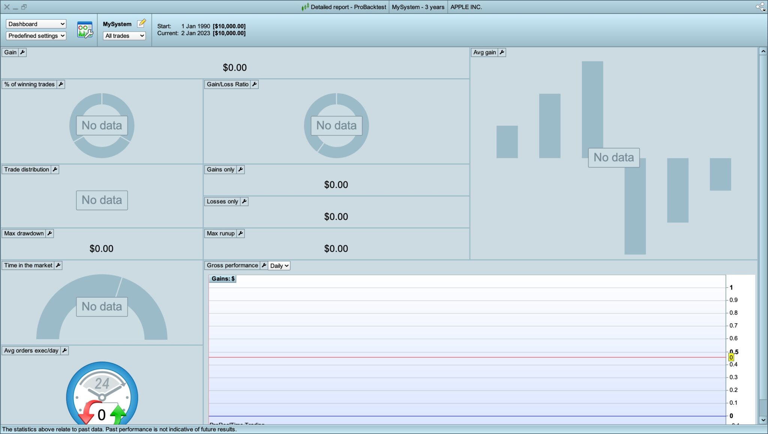This screenshot has height=434, width=768.
Task: Click the vertical scrollbar down arrow
Action: tap(763, 420)
